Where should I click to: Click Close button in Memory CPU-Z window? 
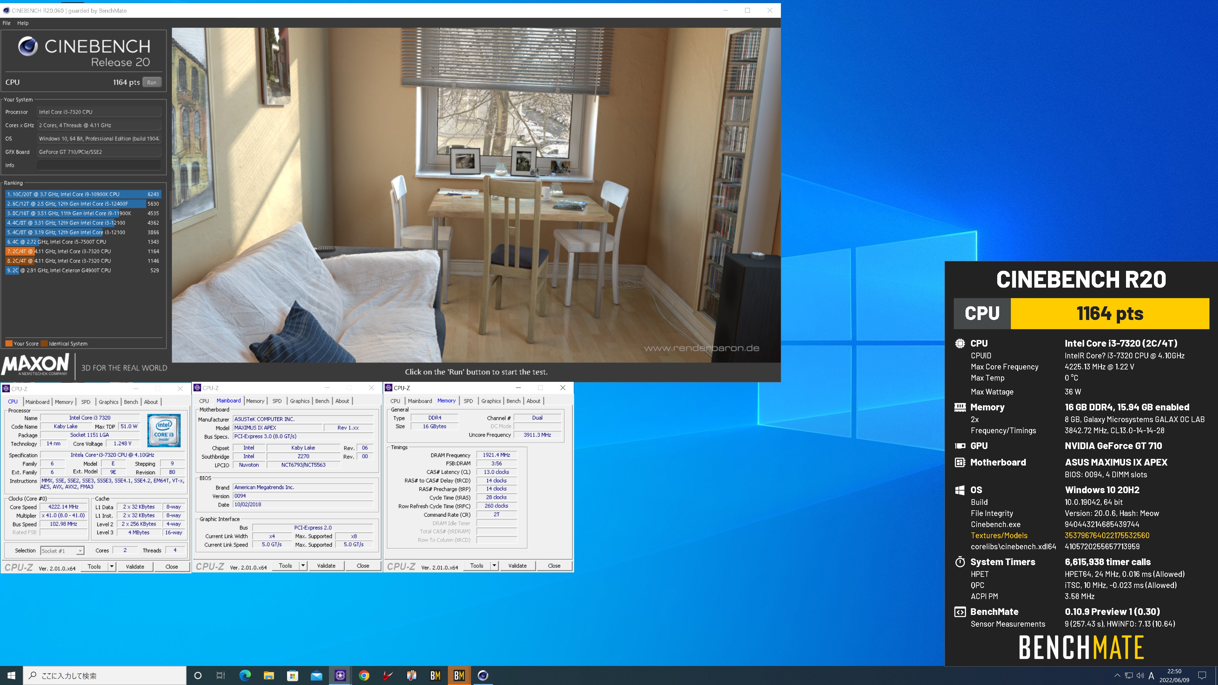click(554, 565)
